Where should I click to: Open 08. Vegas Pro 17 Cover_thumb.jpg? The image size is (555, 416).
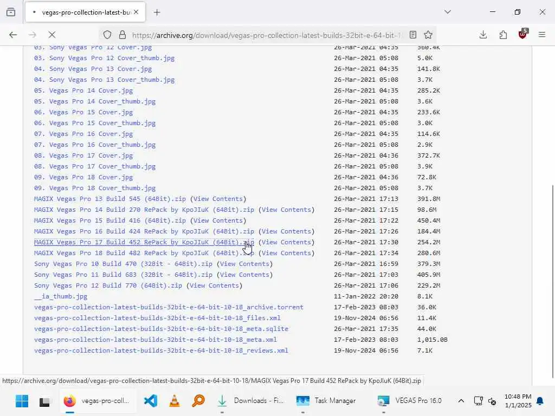tap(95, 166)
